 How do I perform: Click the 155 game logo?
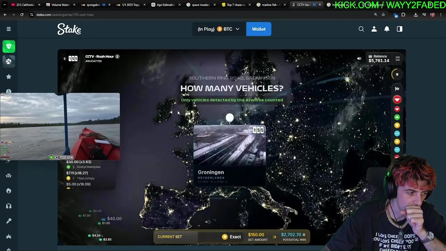point(73,59)
